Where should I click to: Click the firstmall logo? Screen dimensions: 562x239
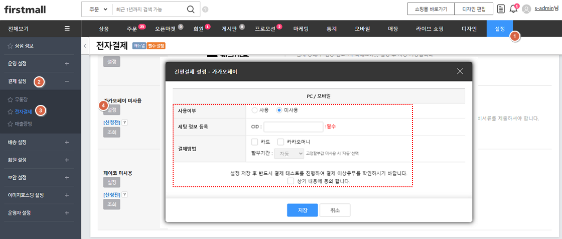25,10
